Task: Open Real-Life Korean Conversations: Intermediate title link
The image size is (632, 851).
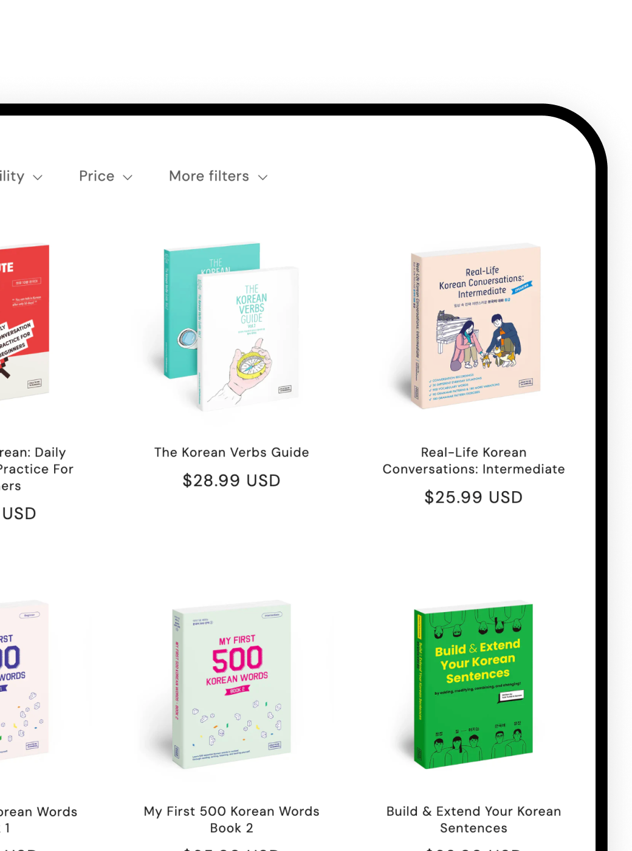Action: pyautogui.click(x=474, y=461)
